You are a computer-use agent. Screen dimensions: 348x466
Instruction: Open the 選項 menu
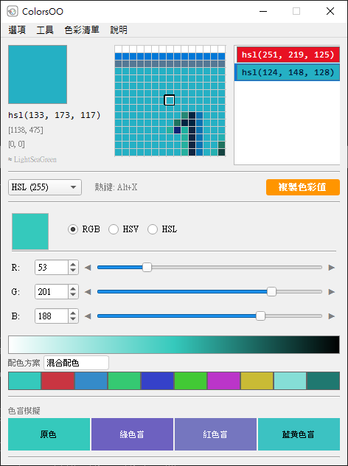17,29
